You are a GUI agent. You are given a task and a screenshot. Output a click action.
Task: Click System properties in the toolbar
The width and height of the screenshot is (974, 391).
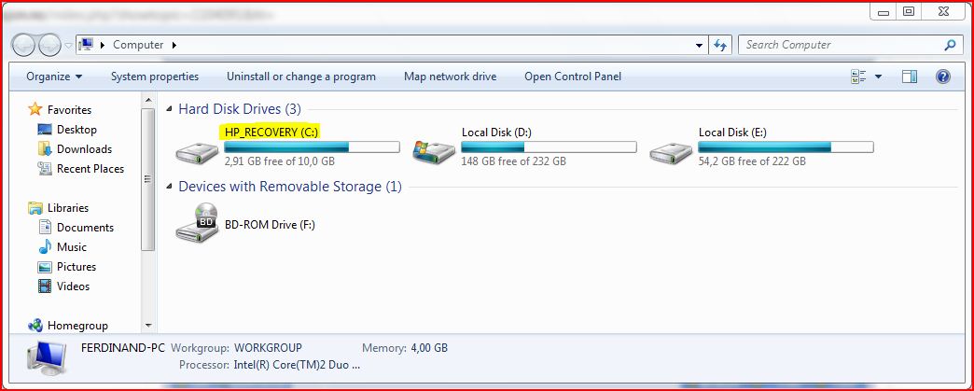point(155,77)
